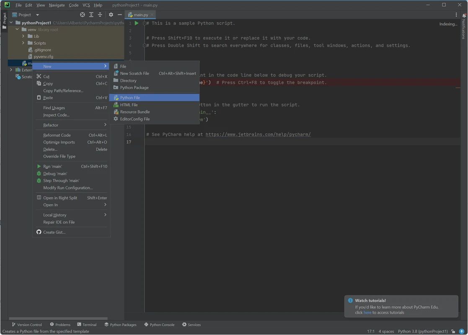This screenshot has width=468, height=335.
Task: Open Python Console tool window
Action: tap(159, 325)
